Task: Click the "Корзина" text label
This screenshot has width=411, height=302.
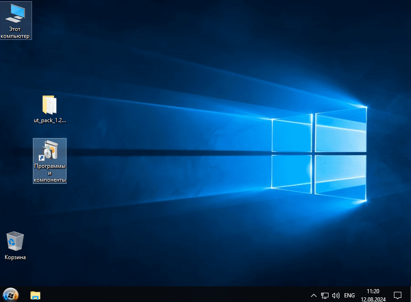Action: pyautogui.click(x=15, y=257)
